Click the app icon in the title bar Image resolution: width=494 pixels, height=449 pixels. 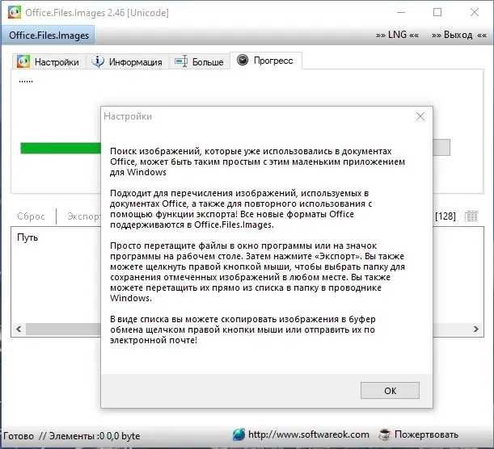click(x=15, y=13)
